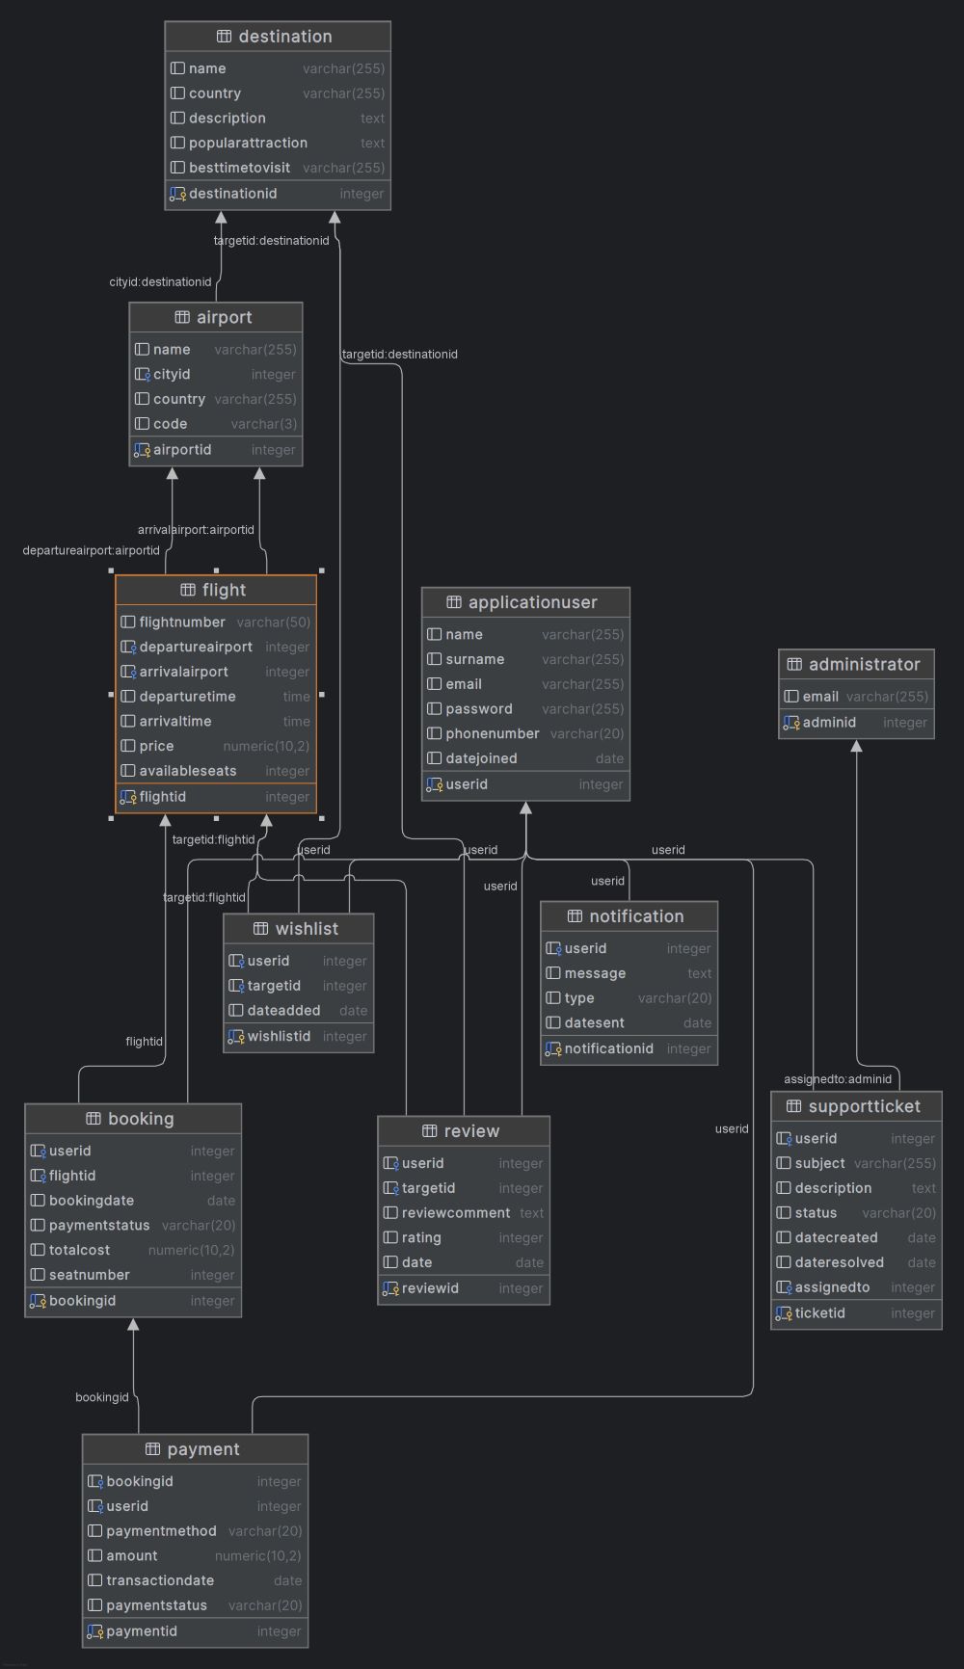This screenshot has width=964, height=1669.
Task: Click the key icon next to adminid
Action: [791, 723]
